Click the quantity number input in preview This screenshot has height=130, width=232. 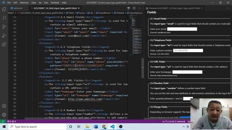188,99
